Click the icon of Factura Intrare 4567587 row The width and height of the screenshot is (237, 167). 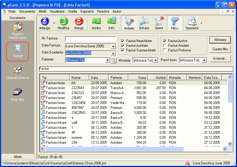(43, 107)
